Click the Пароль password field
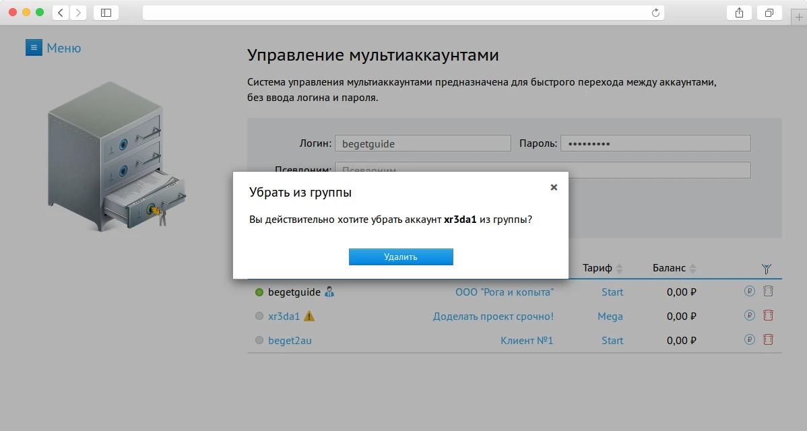 coord(655,143)
